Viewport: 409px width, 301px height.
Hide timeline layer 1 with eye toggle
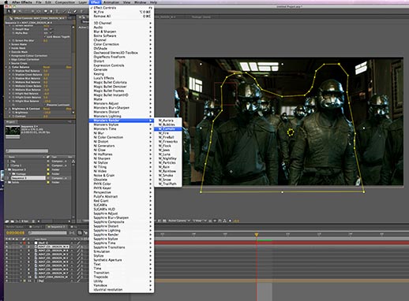click(x=7, y=243)
